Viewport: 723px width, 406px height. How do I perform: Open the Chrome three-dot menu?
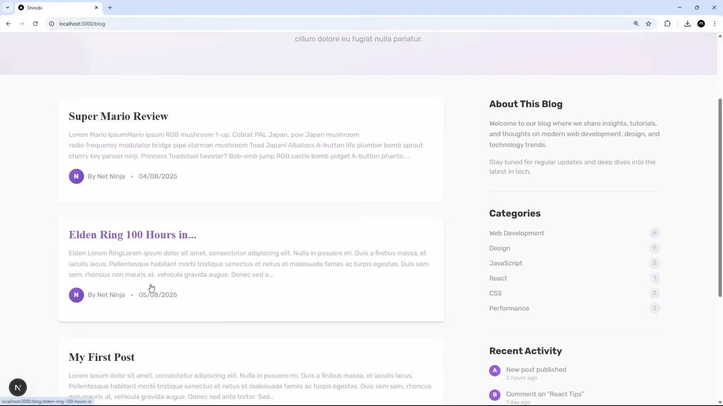[714, 23]
